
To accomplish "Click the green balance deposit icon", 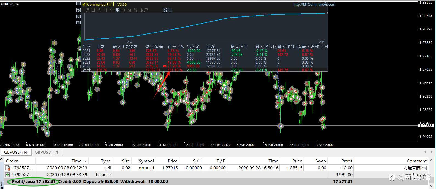I will [x=7, y=175].
